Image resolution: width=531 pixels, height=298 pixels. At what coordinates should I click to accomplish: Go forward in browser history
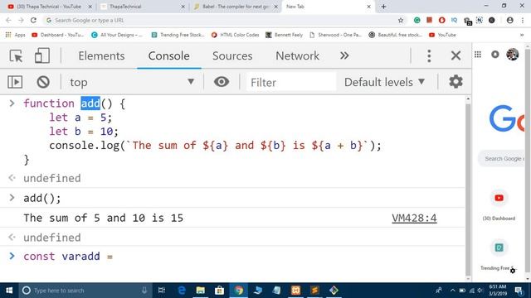tap(21, 20)
